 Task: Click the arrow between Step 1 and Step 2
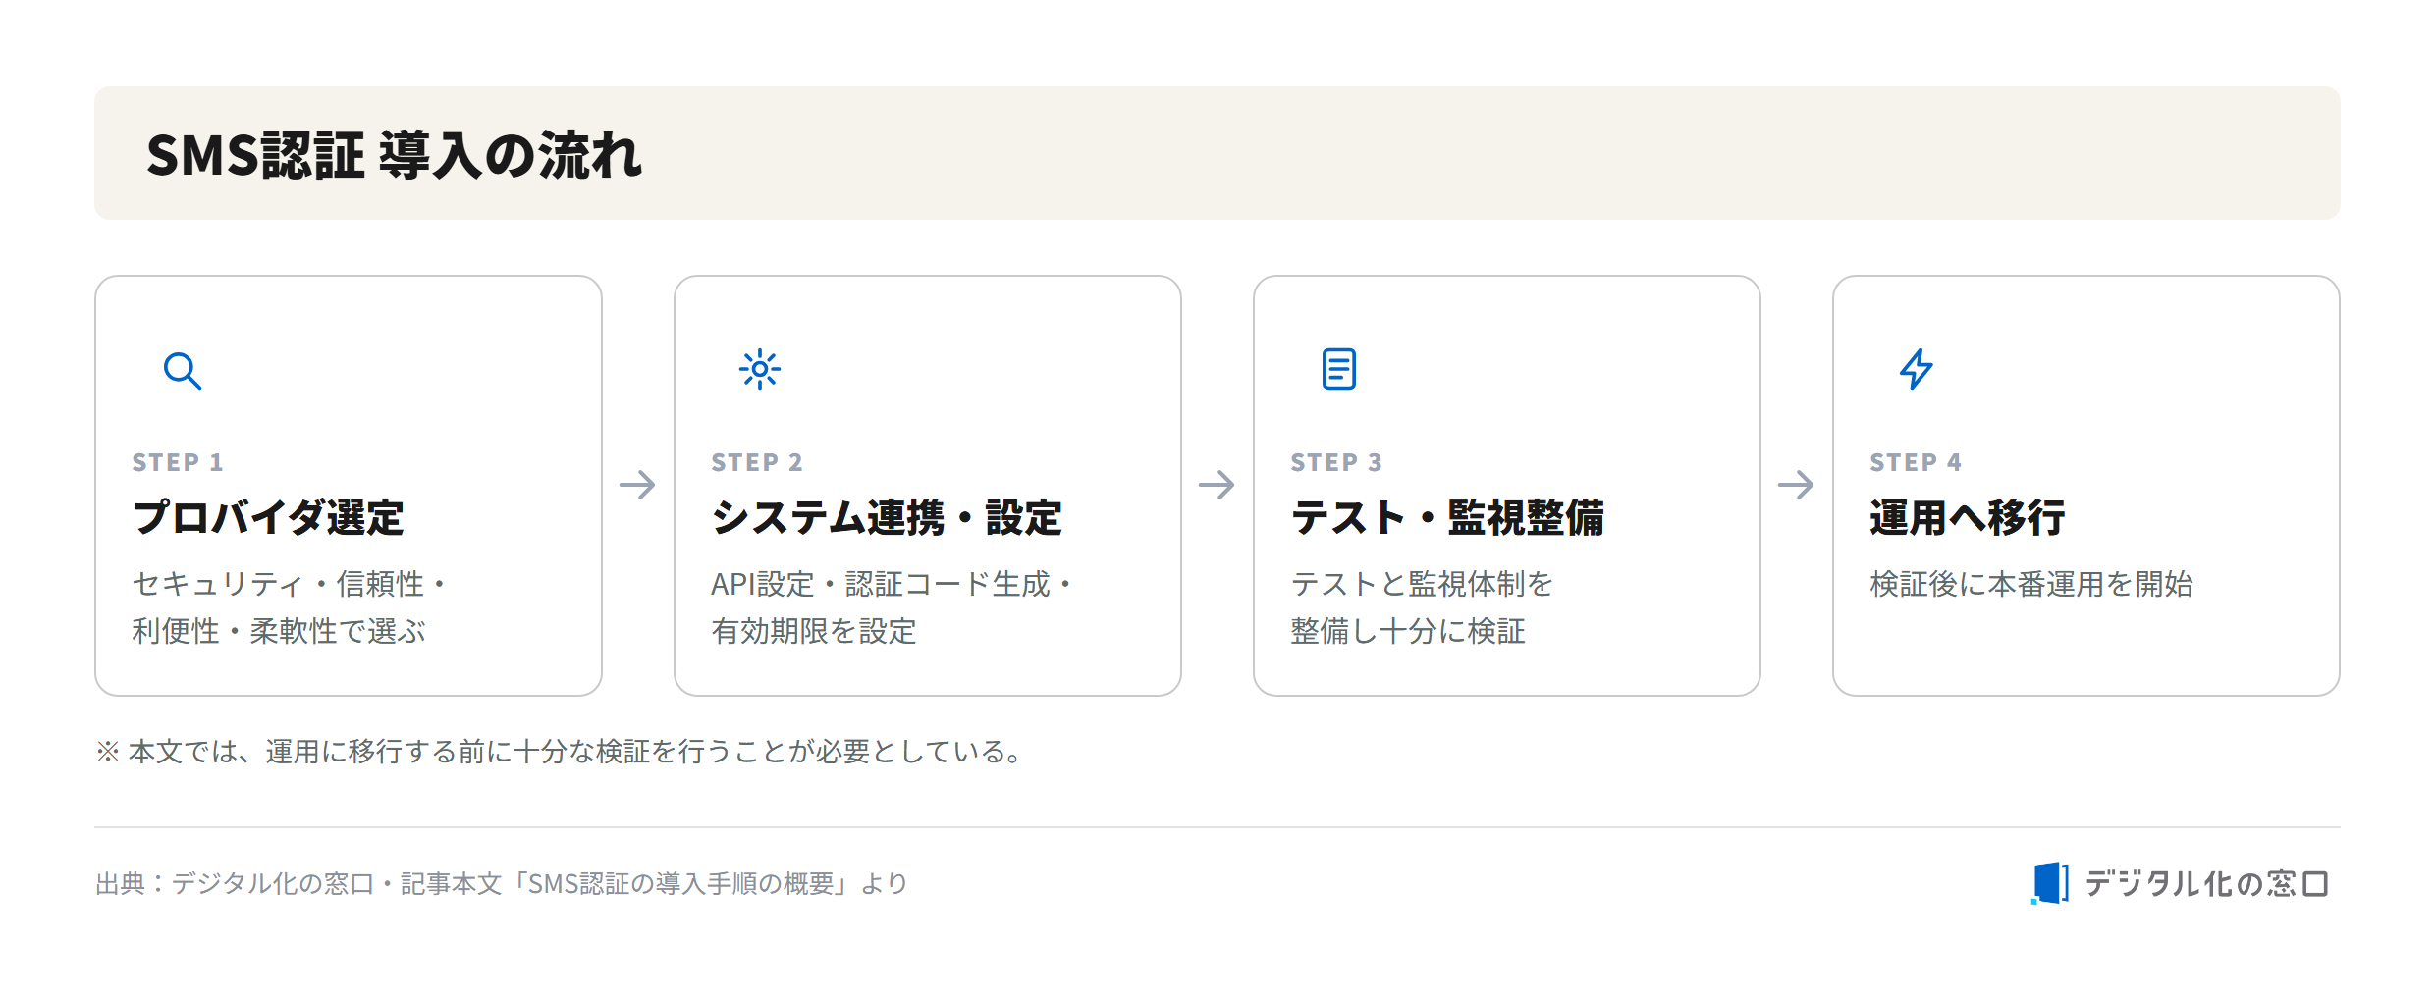click(x=638, y=485)
